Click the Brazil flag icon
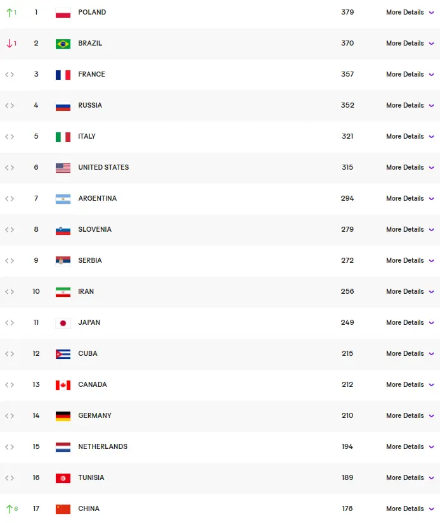The width and height of the screenshot is (440, 523). [63, 44]
